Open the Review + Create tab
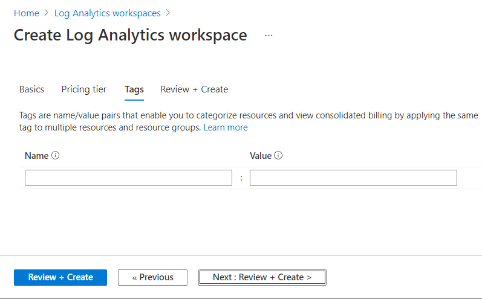Screen dimensions: 482x299 coord(194,89)
